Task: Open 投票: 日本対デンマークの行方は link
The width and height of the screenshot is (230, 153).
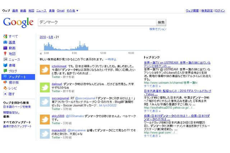Action: (177, 117)
